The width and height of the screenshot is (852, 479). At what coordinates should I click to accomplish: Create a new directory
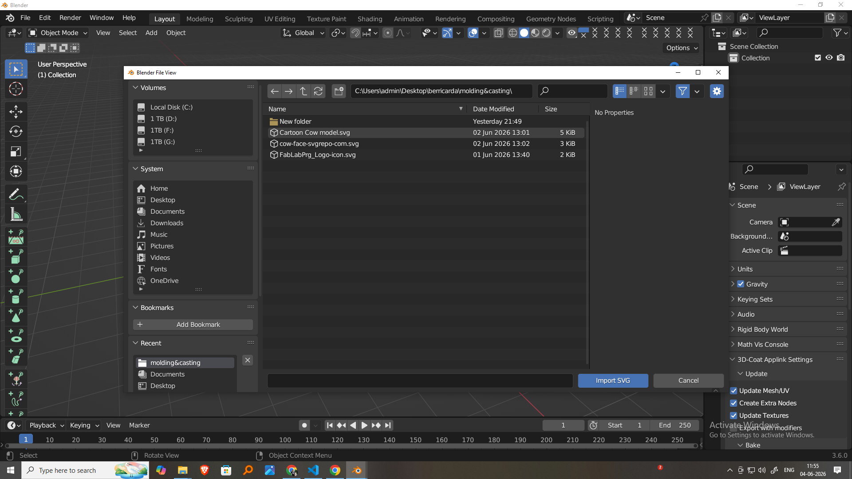[x=339, y=91]
